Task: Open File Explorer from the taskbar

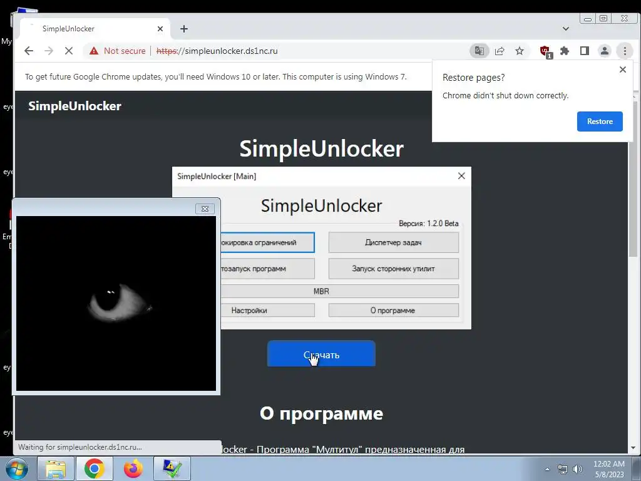Action: point(56,468)
